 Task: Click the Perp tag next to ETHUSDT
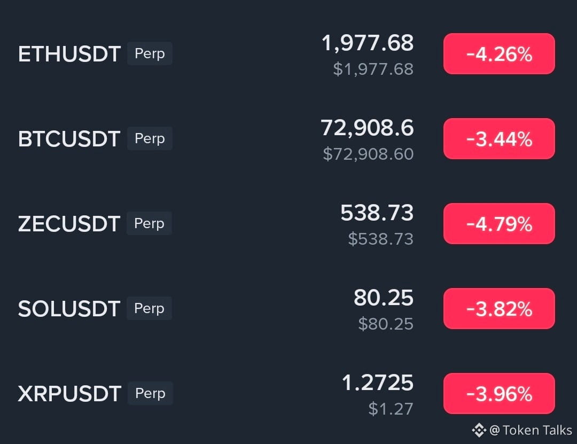(x=150, y=53)
